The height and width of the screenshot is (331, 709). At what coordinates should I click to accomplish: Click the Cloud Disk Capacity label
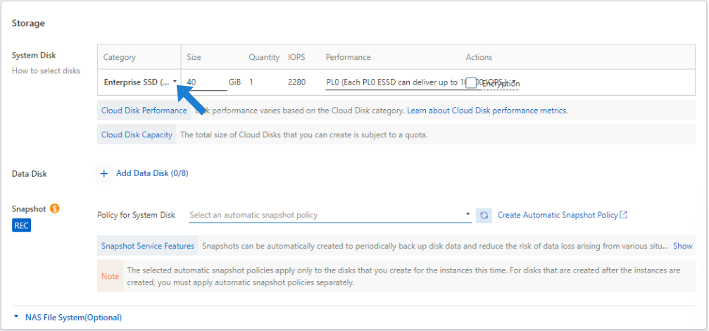tap(137, 135)
